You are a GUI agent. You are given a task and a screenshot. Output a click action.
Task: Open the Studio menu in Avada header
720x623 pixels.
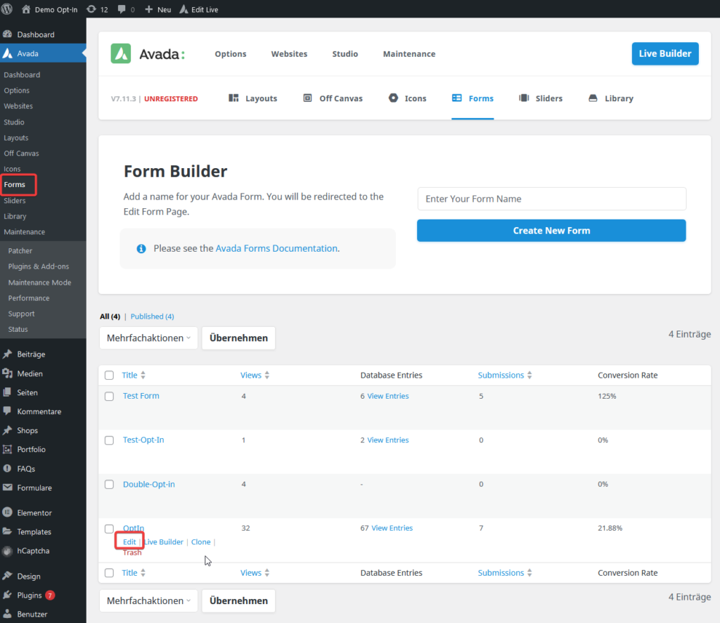[x=345, y=53]
